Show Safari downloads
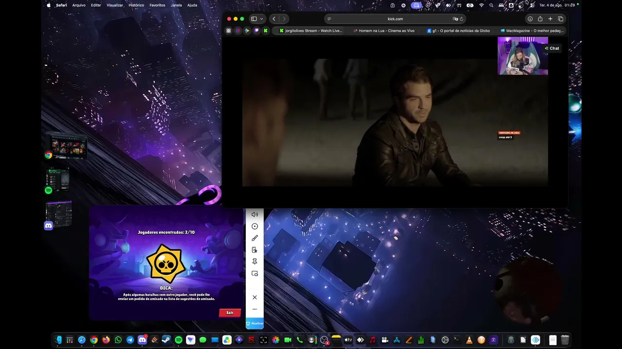The width and height of the screenshot is (622, 349). point(530,19)
